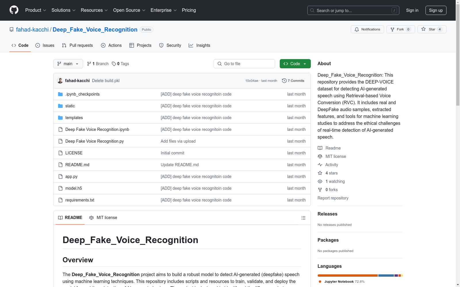The height and width of the screenshot is (287, 460).
Task: Click the blue segment of the languages bar
Action: [386, 276]
